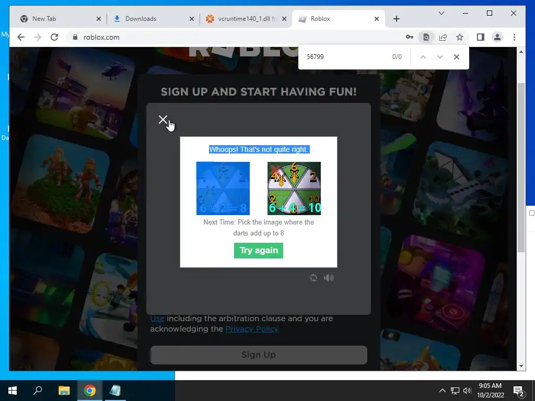Open the saved passwords key icon
Viewport: 535px width, 401px height.
[x=410, y=37]
